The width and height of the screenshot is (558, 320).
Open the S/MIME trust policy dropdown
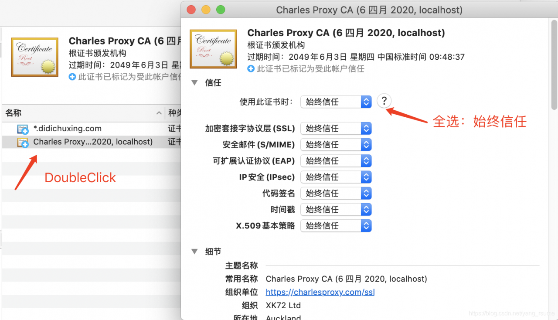[336, 144]
